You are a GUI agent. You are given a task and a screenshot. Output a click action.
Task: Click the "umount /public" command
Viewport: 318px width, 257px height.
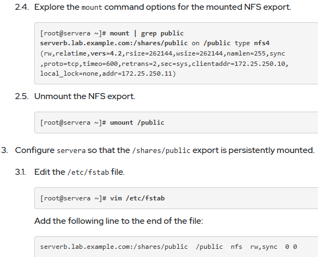point(137,123)
